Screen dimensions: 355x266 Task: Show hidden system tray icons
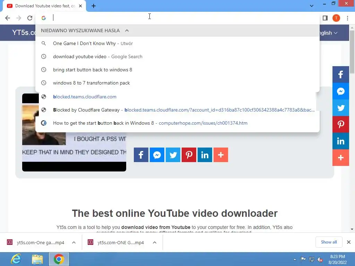[x=295, y=259]
